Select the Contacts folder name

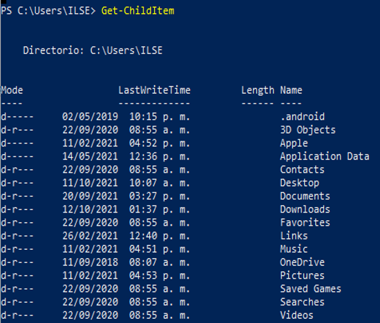(302, 170)
